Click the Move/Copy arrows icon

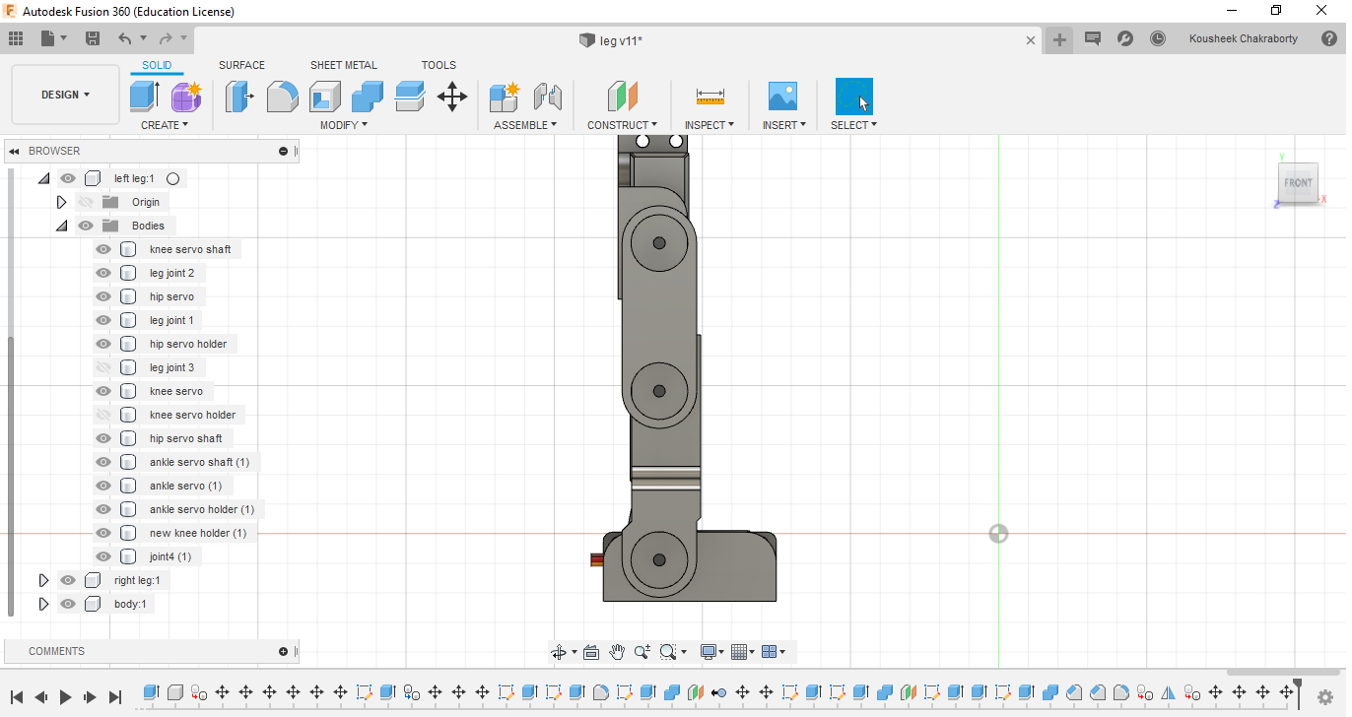(x=452, y=97)
